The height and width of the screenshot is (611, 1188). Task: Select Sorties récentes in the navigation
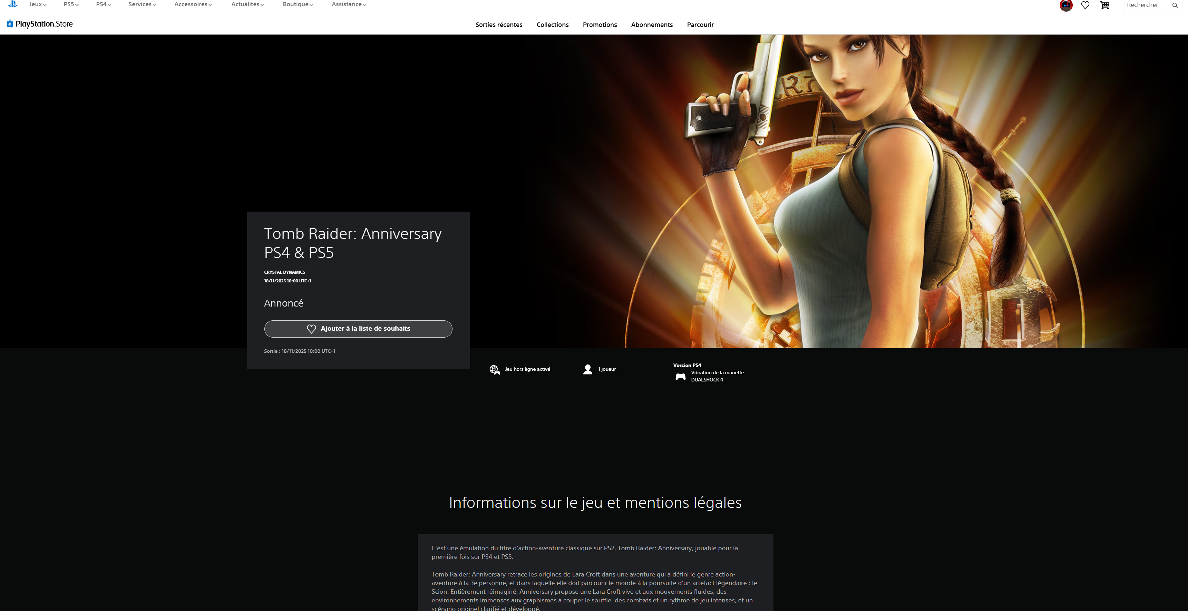[498, 25]
